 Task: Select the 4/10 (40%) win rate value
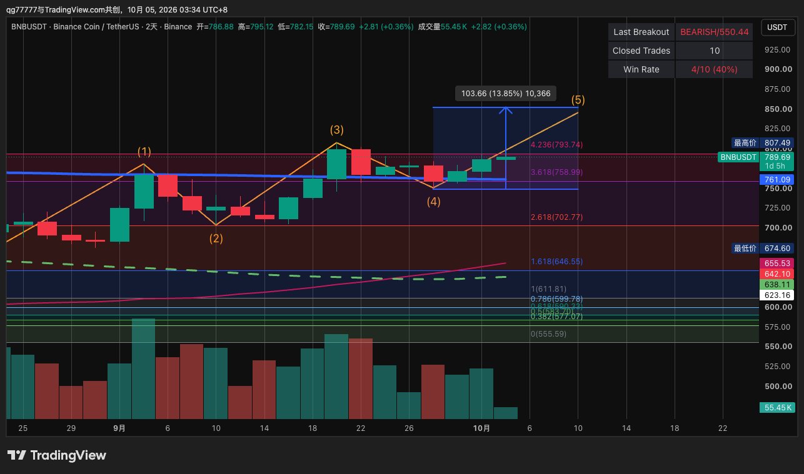pyautogui.click(x=715, y=69)
